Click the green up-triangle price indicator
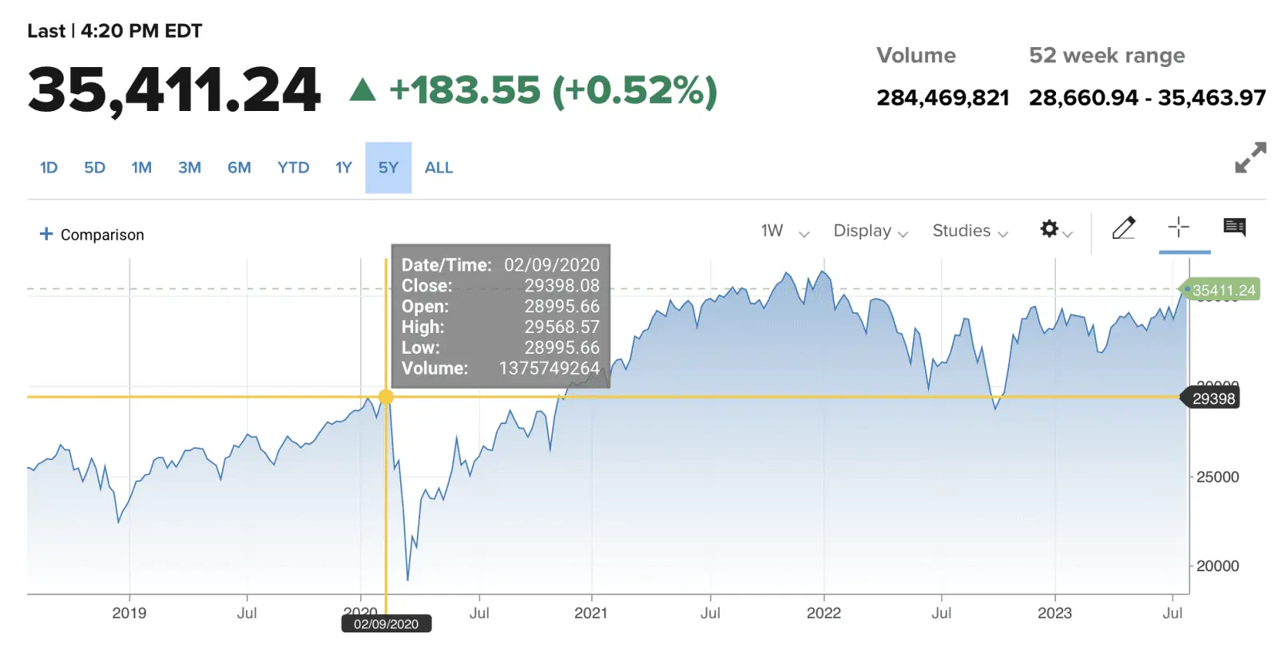Image resolution: width=1278 pixels, height=666 pixels. (x=363, y=89)
